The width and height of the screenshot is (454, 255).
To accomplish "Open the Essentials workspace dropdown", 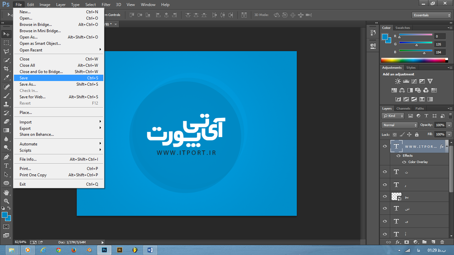I will tap(431, 15).
